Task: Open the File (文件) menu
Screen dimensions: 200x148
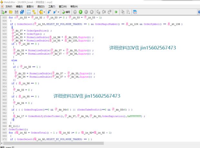Action: tap(9, 6)
